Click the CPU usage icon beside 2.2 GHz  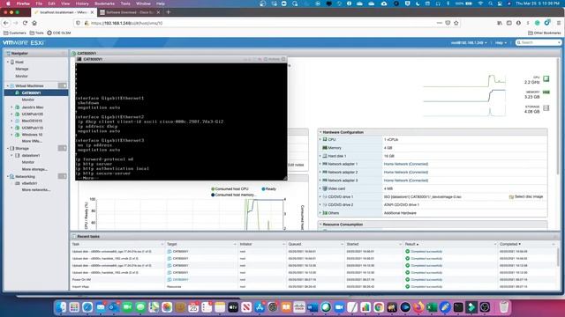[546, 78]
